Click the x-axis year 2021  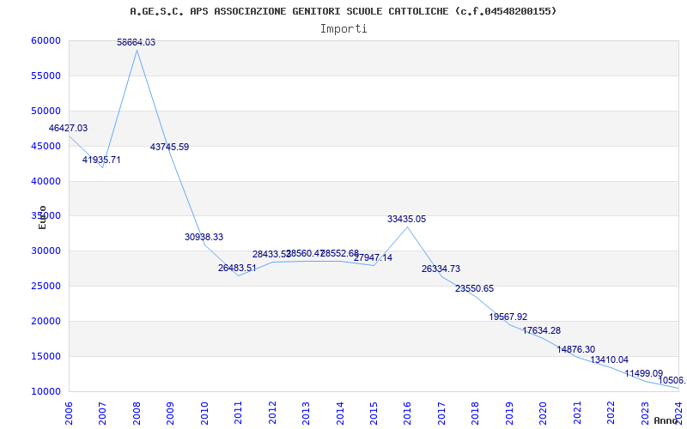click(x=577, y=412)
